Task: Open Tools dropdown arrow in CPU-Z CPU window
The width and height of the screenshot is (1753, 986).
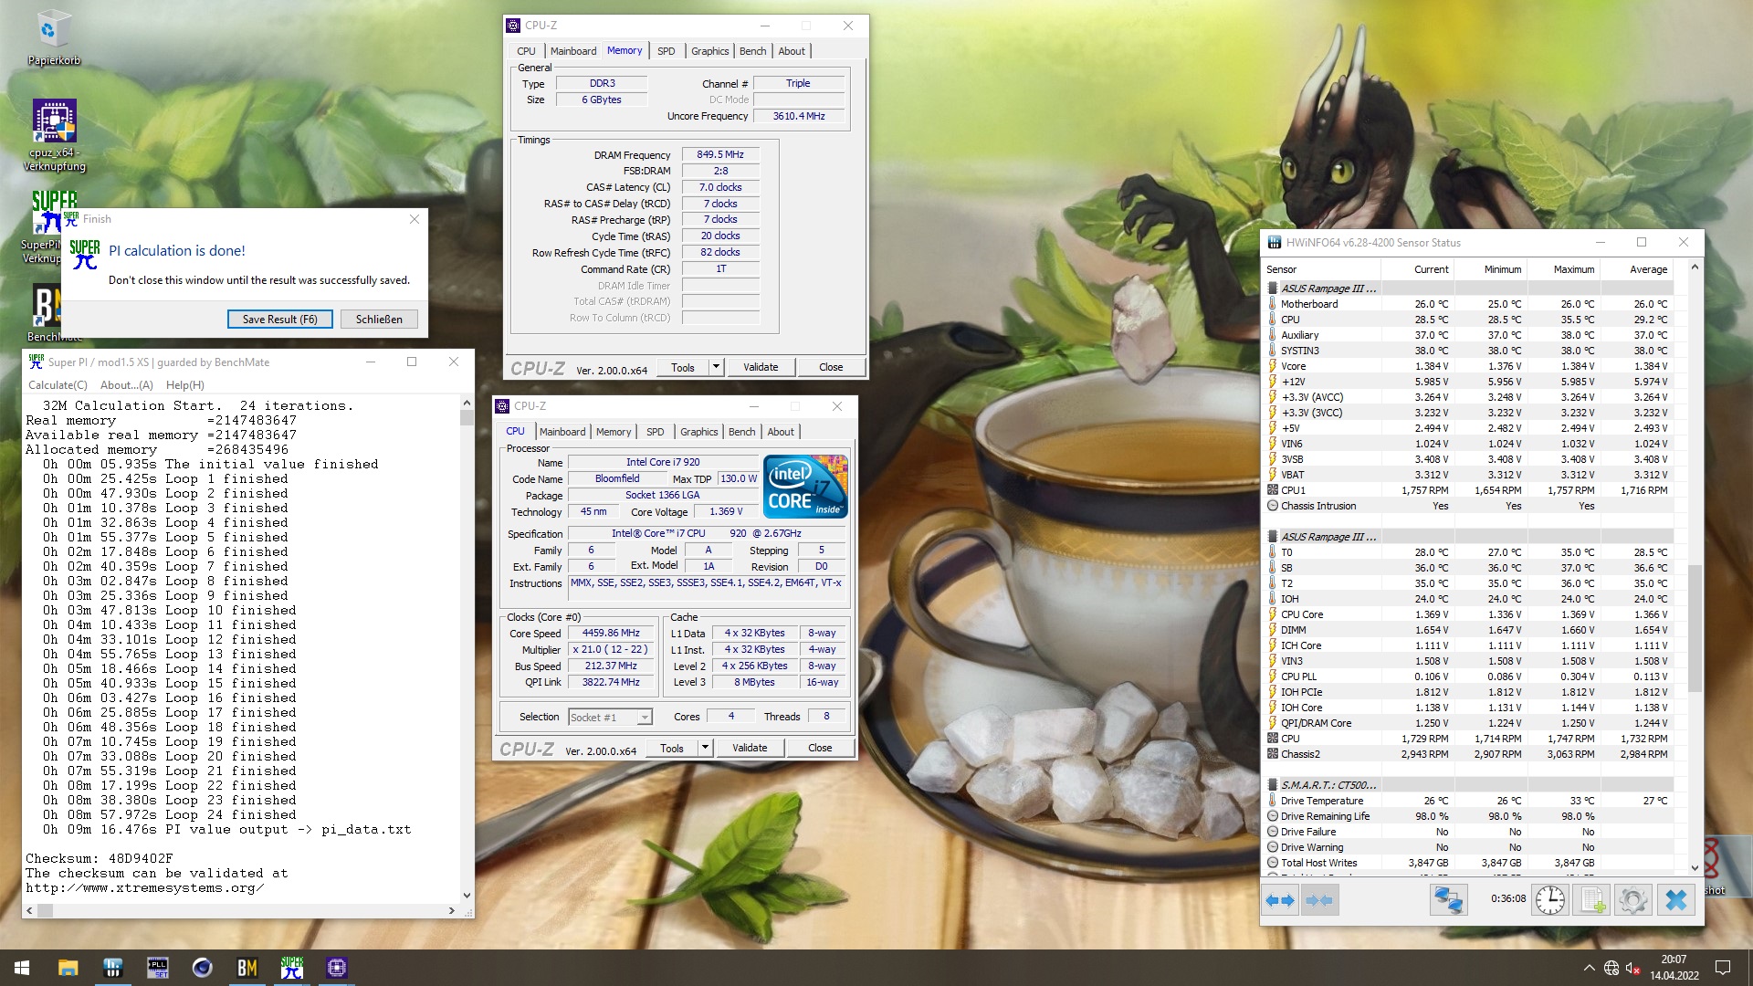Action: [x=705, y=748]
